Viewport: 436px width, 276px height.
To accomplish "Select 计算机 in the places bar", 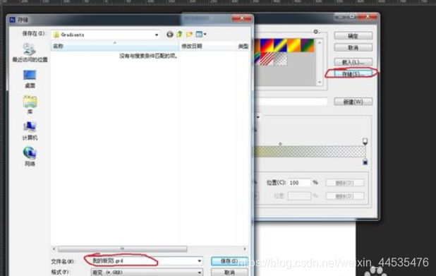I will point(30,131).
